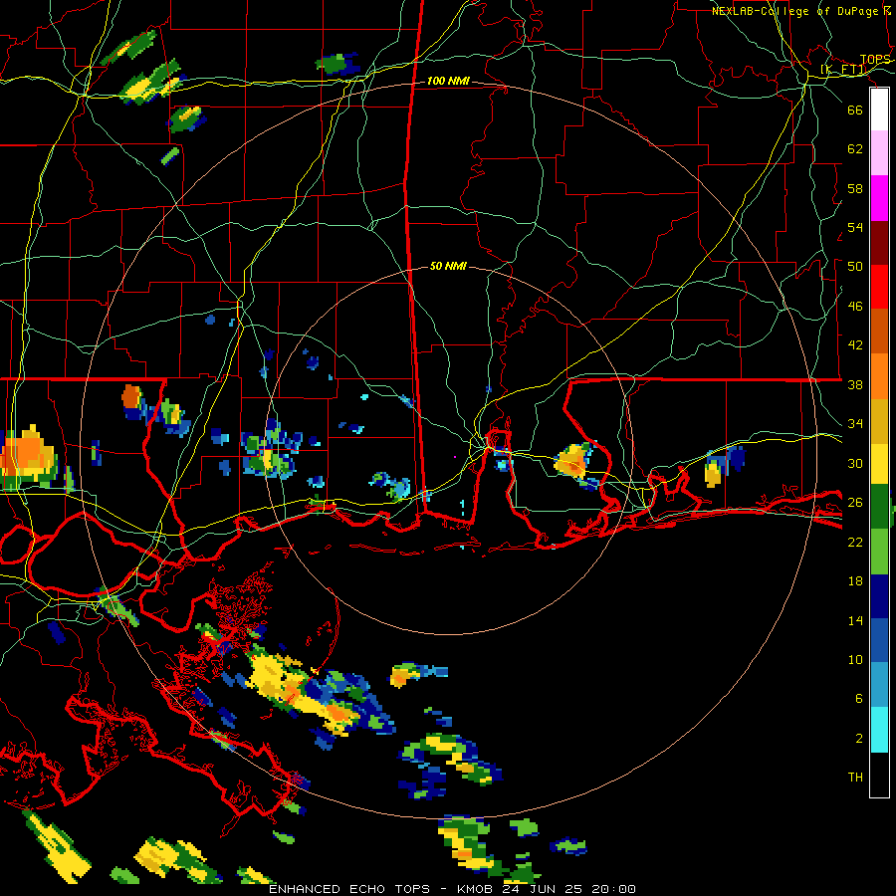Click the dark maroon legend swatch
This screenshot has height=896, width=896.
click(879, 242)
